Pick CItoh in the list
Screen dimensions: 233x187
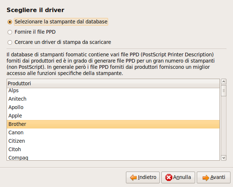[x=113, y=149]
